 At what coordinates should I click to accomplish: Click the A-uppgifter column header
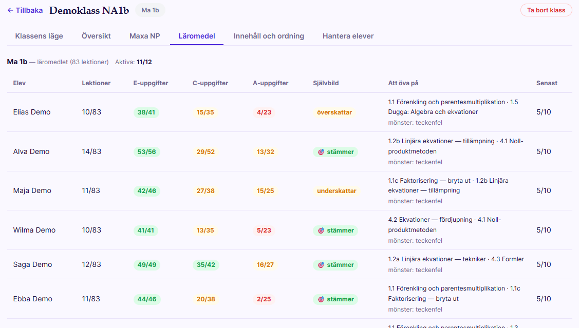pyautogui.click(x=270, y=83)
